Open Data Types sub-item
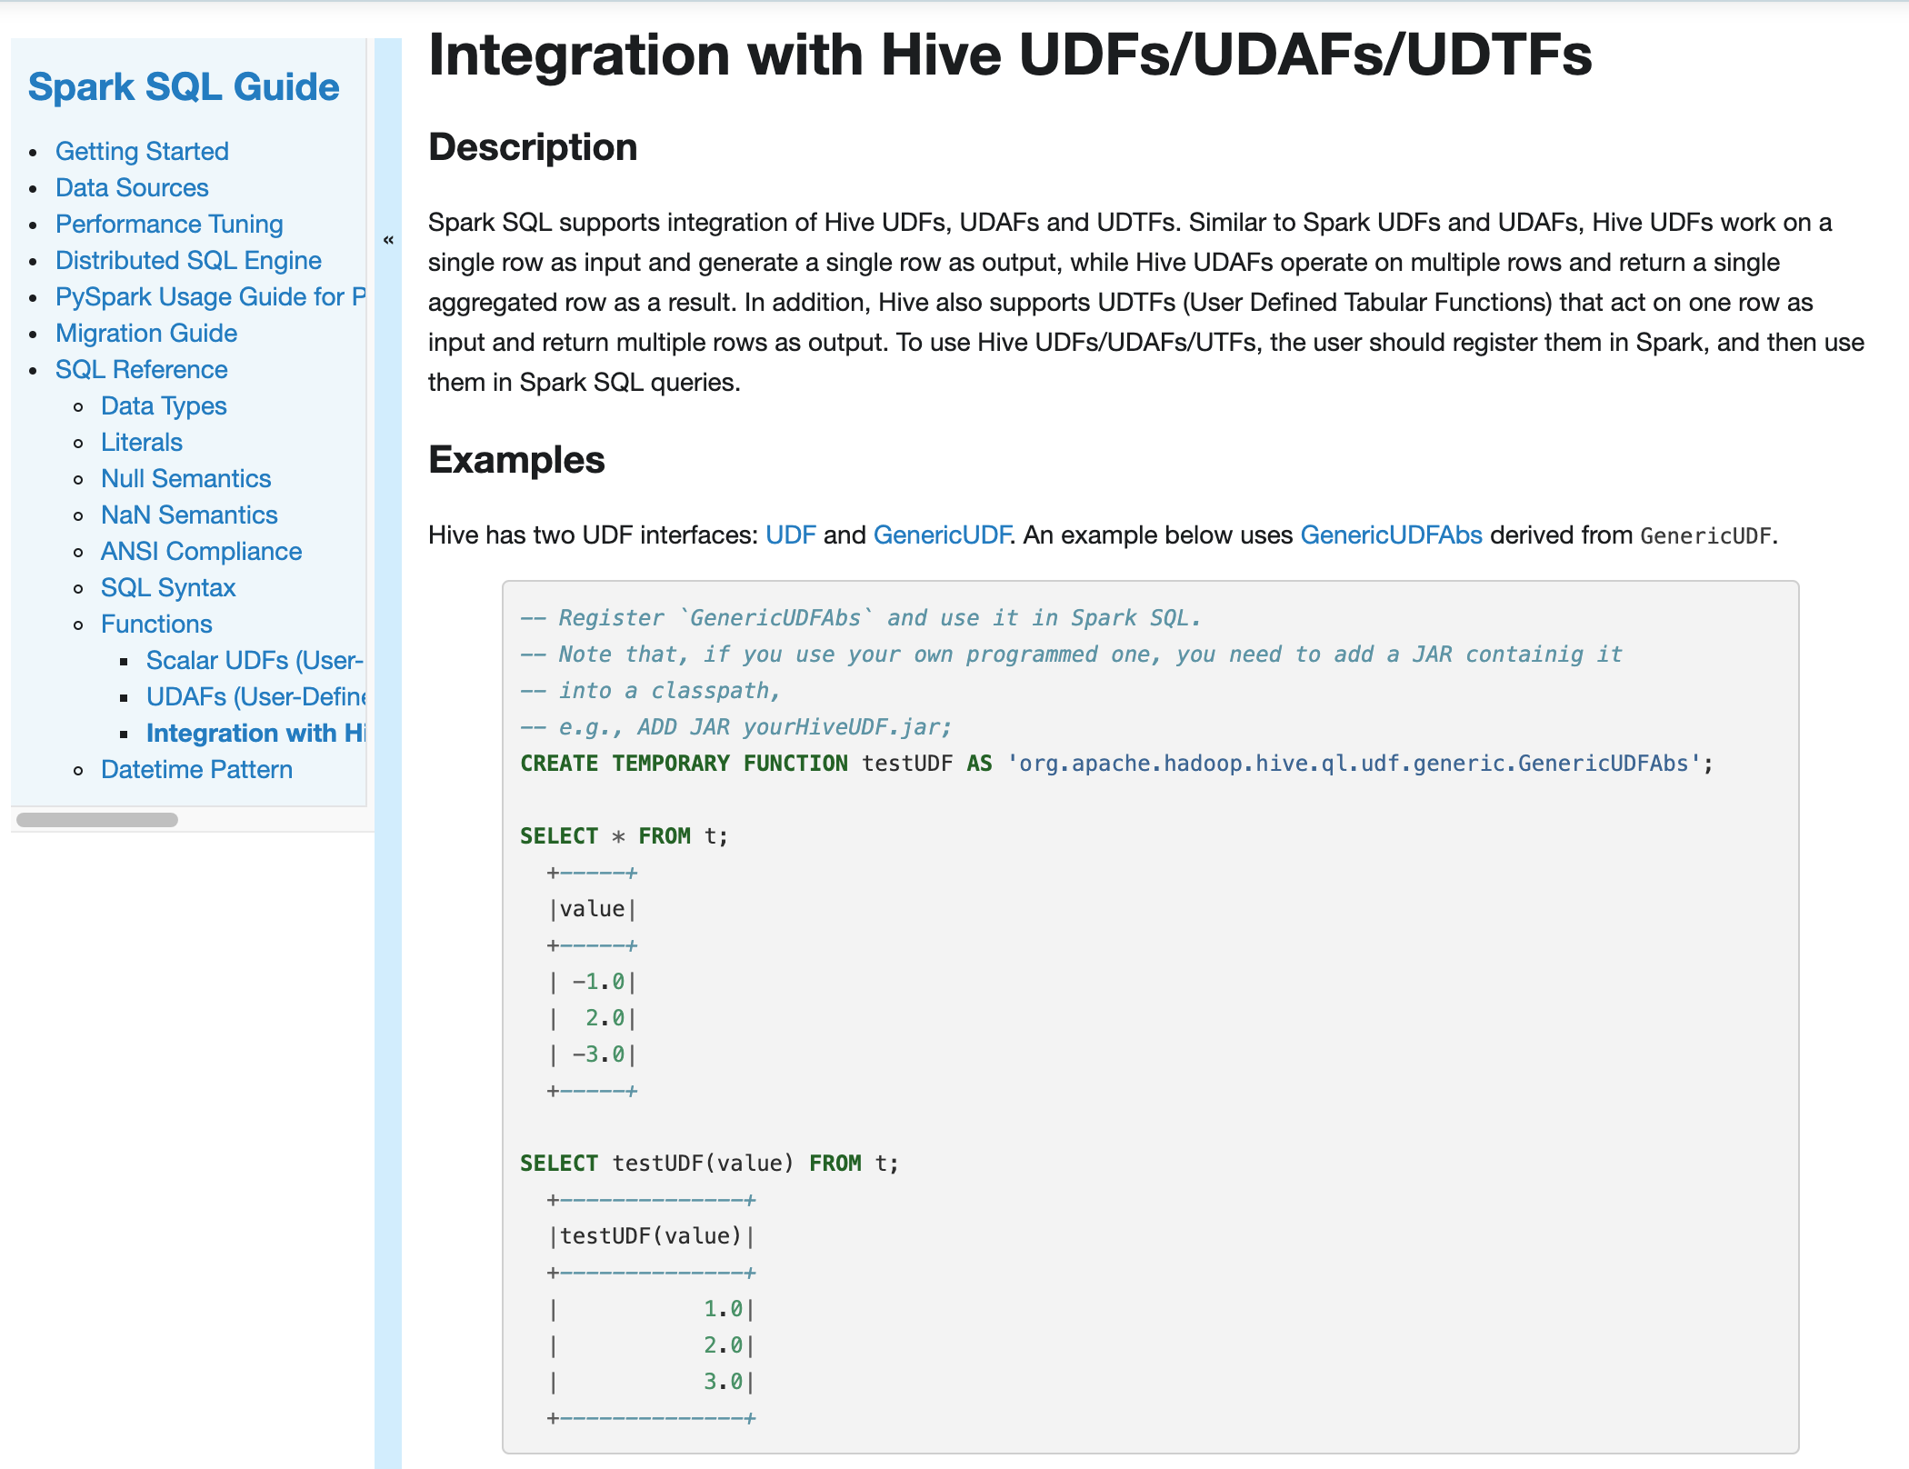 tap(164, 405)
